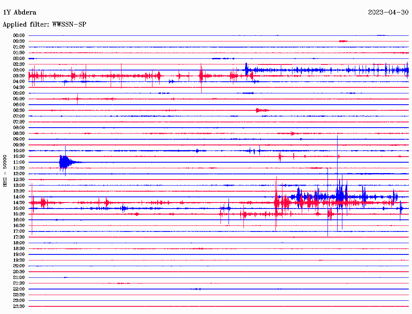The image size is (412, 314).
Task: Select the 22:00 time label
Action: (19, 289)
